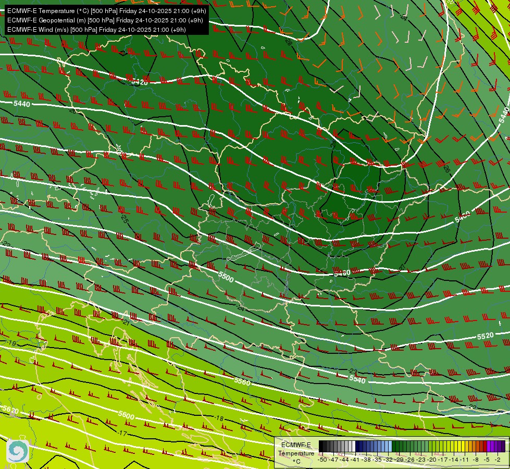Click the -25 isotherm label on the map
510x469 pixels.
(x=124, y=218)
